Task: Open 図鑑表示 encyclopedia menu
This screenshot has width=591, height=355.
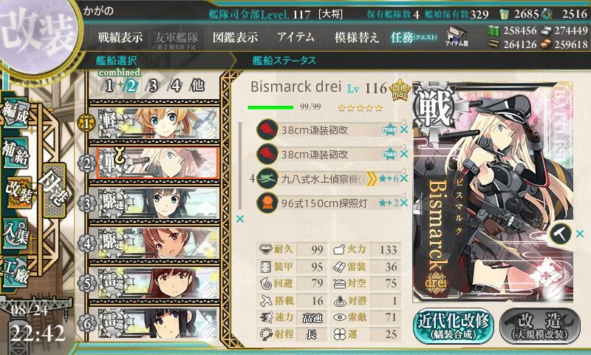Action: 235,37
